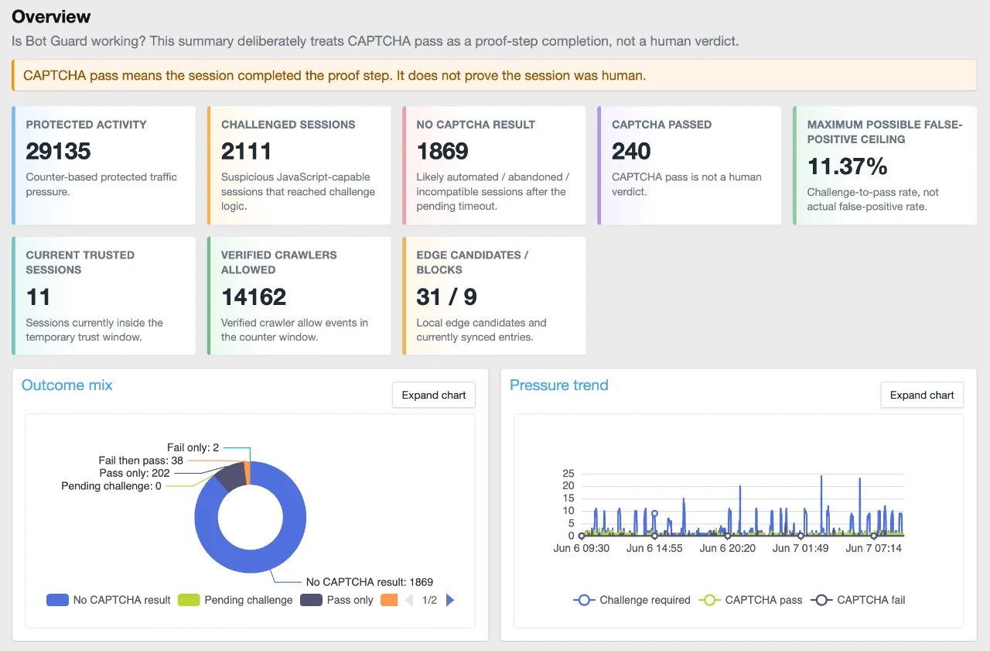Select the CAPTCHA Passed card
Viewport: 990px width, 651px height.
click(689, 165)
